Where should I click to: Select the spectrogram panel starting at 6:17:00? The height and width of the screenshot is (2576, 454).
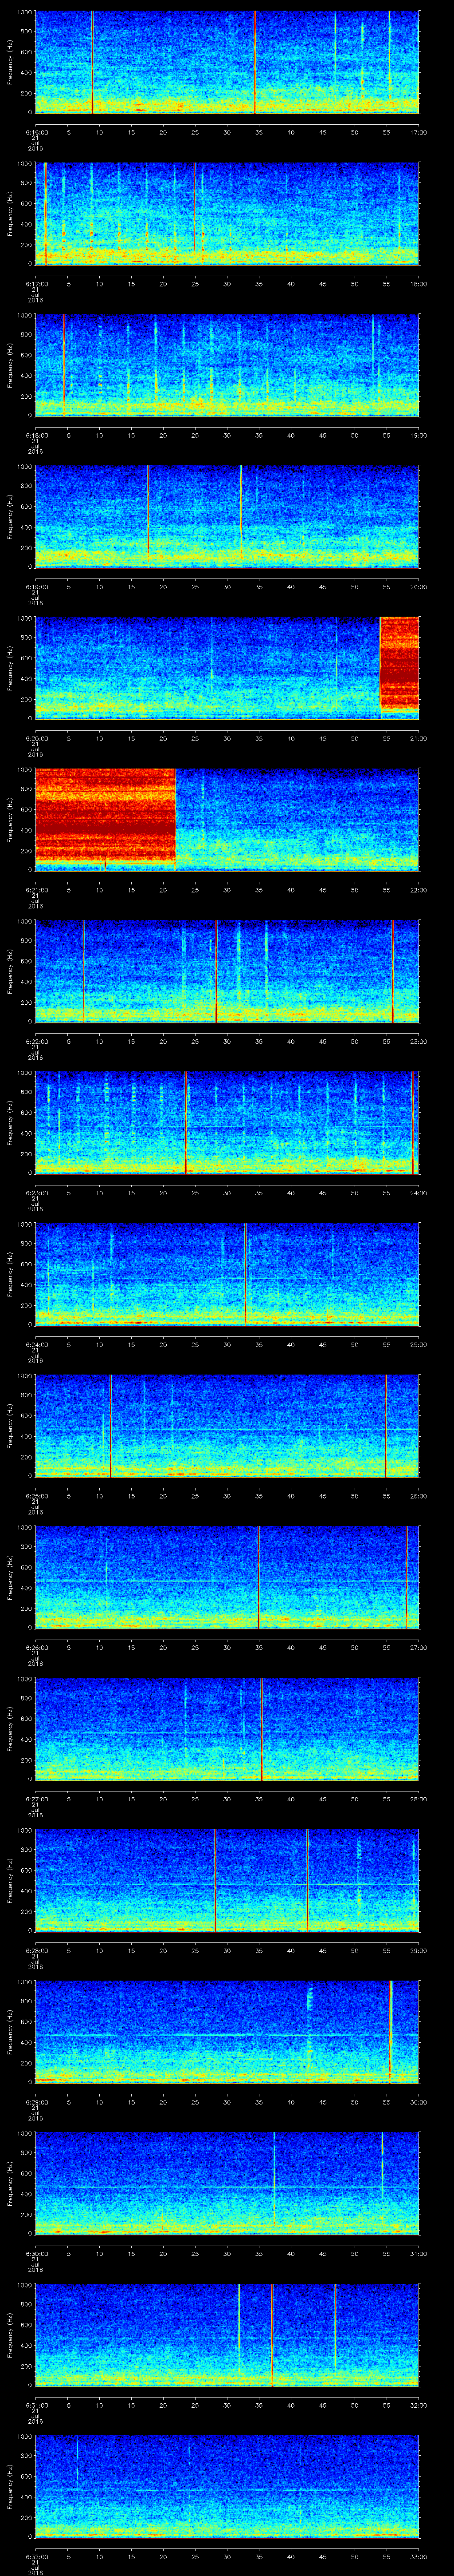(x=227, y=214)
